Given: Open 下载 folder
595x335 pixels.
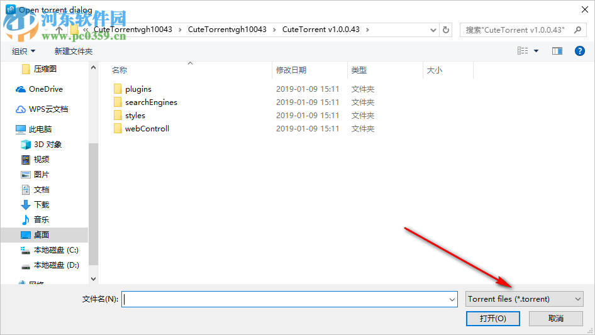Looking at the screenshot, I should 42,205.
